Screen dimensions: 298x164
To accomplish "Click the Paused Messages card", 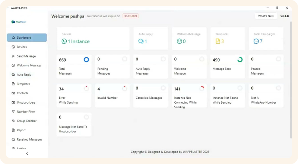I will tap(266, 67).
